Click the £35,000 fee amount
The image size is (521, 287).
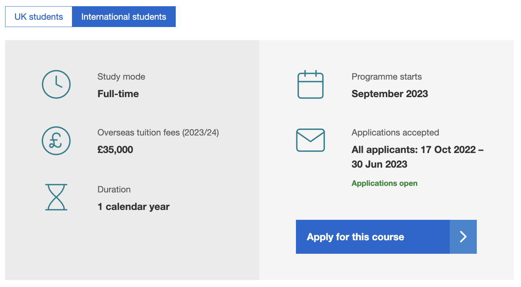coord(115,150)
